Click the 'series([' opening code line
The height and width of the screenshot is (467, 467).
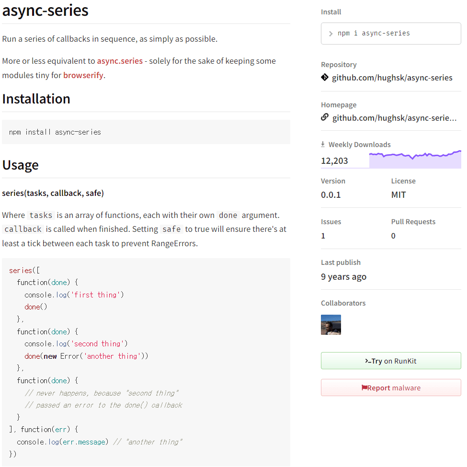pyautogui.click(x=24, y=271)
